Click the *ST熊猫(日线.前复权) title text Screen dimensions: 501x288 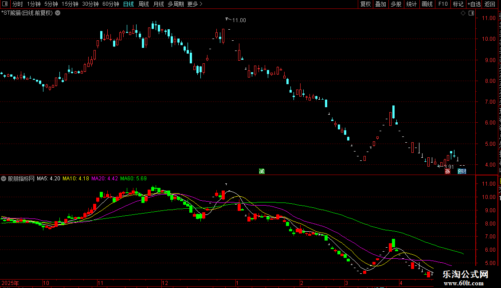[x=27, y=13]
